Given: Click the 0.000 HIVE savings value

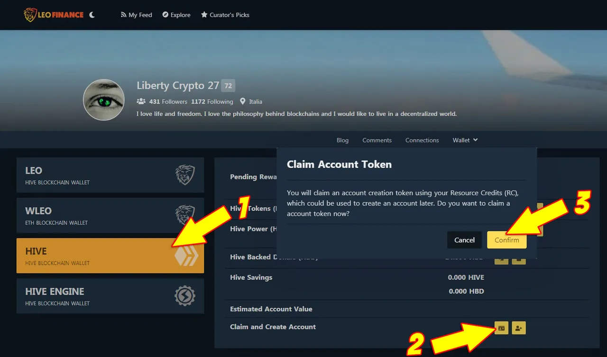Looking at the screenshot, I should tap(466, 277).
